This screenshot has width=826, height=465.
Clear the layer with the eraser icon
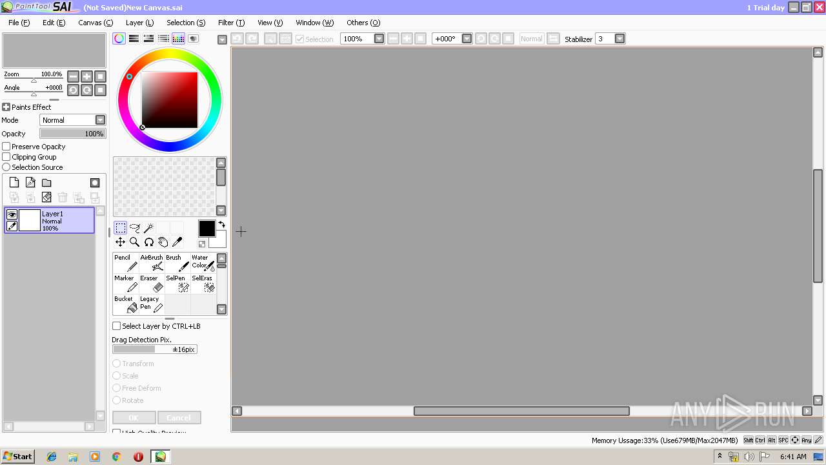[46, 197]
